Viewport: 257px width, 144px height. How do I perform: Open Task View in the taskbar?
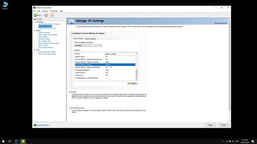10,141
